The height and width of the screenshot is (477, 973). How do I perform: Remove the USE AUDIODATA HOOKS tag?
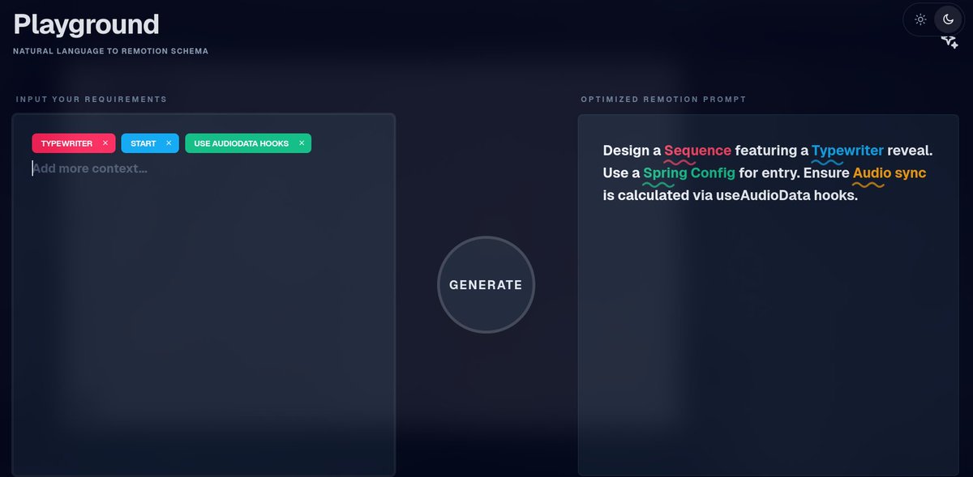click(302, 143)
